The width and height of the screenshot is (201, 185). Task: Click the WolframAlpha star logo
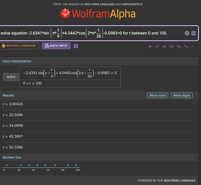pyautogui.click(x=65, y=13)
